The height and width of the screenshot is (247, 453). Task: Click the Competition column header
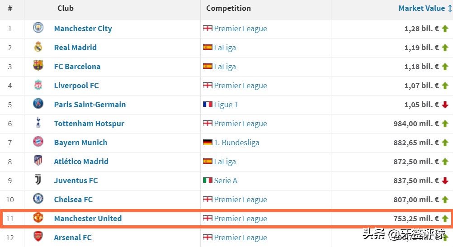[228, 9]
